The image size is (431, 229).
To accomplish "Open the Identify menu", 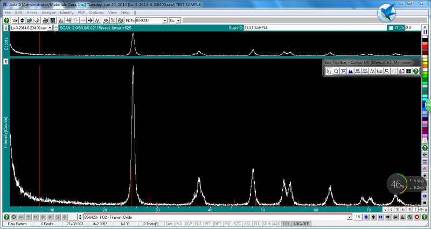I will (67, 12).
